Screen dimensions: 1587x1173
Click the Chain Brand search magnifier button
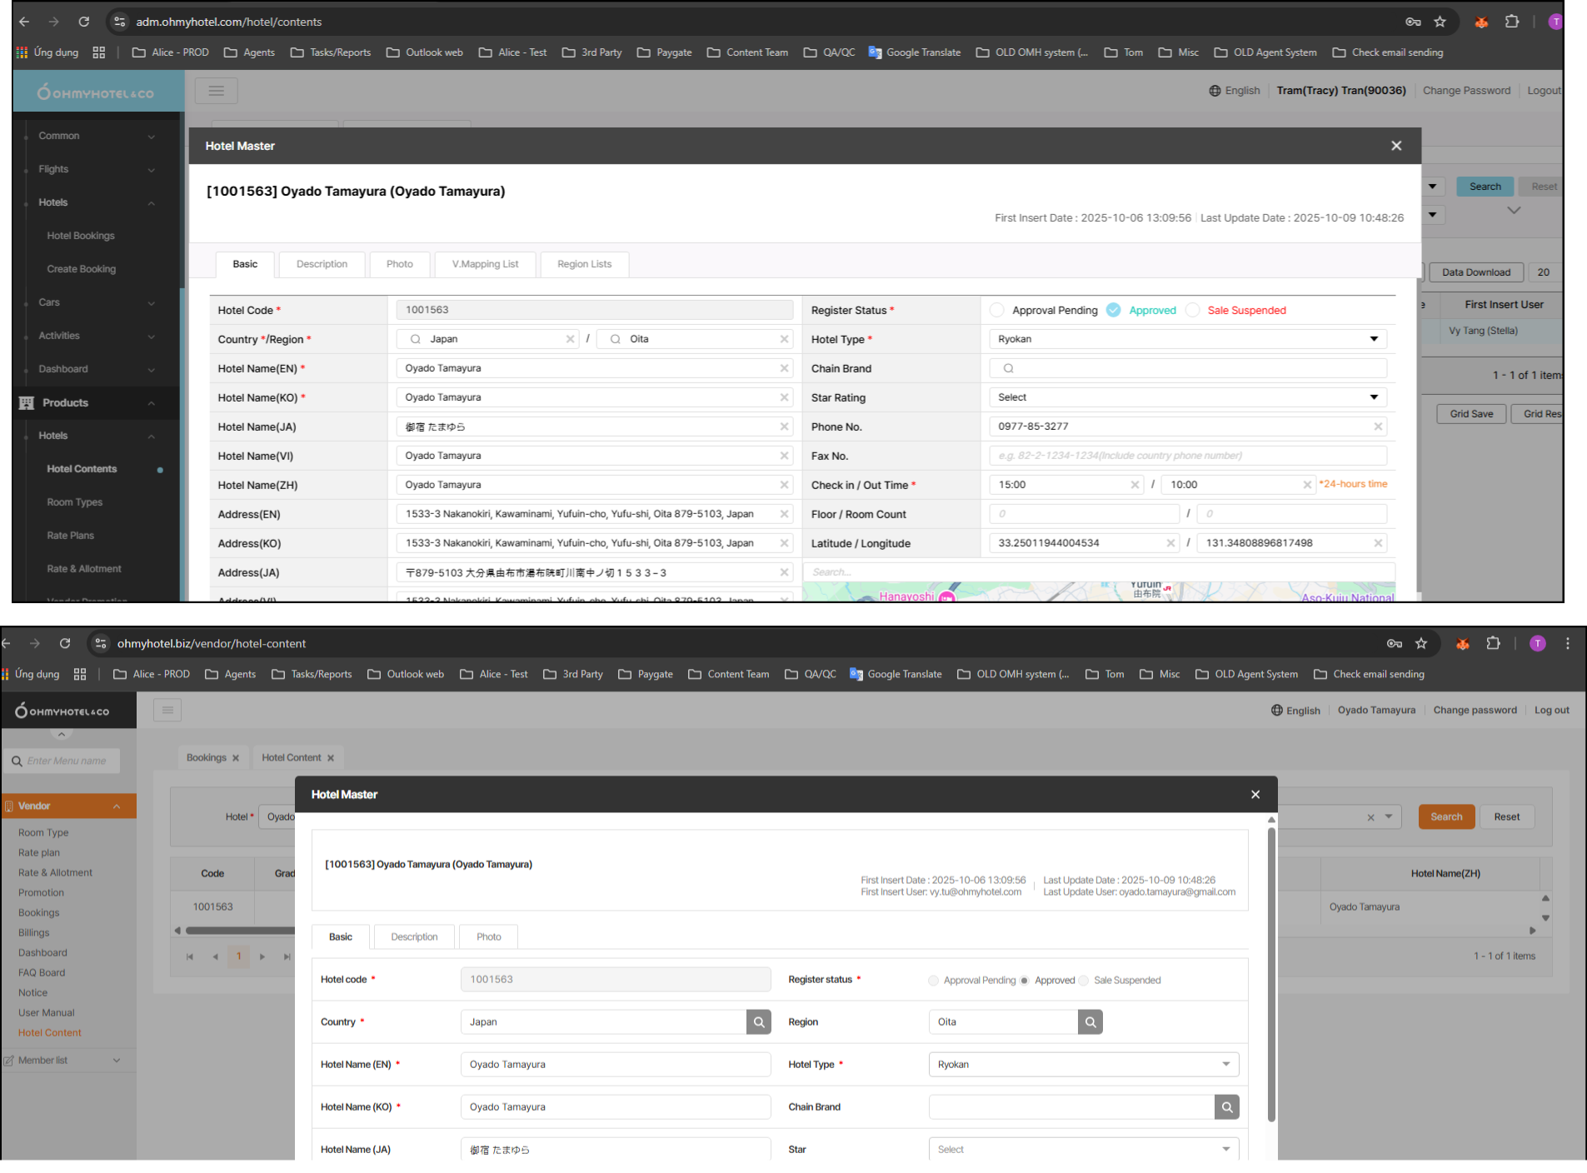[1226, 1106]
